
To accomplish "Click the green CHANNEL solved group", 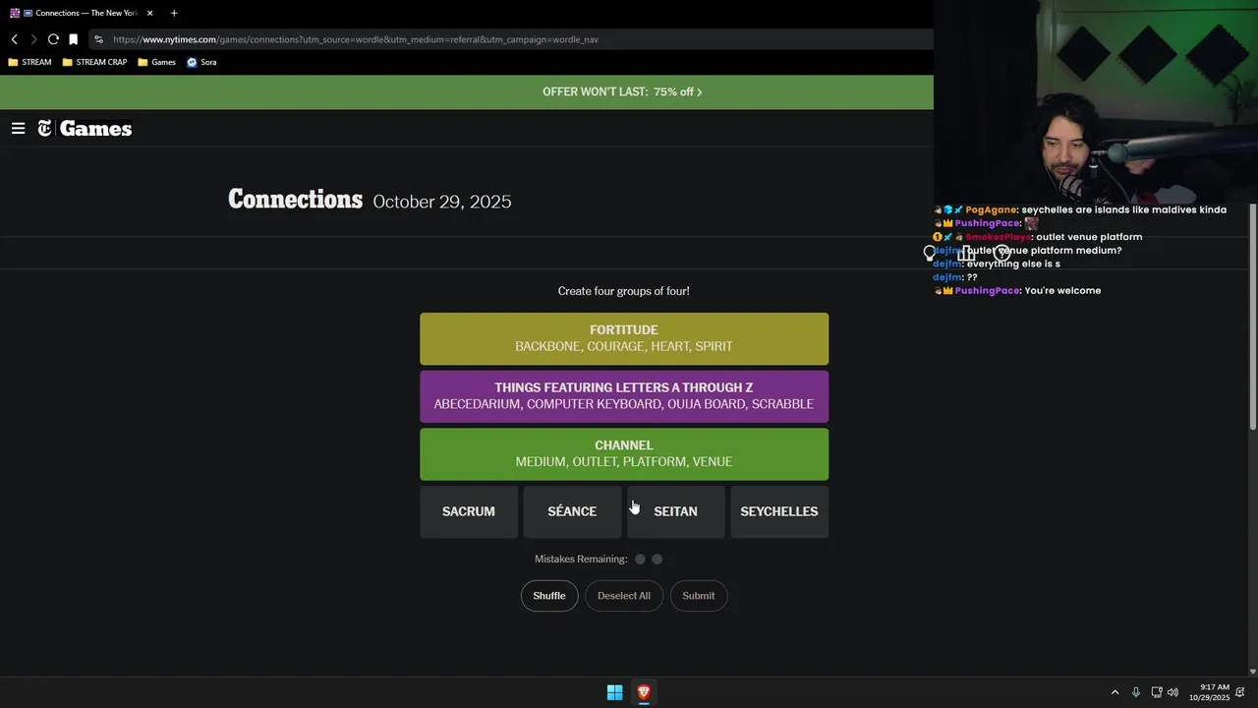I will (624, 453).
